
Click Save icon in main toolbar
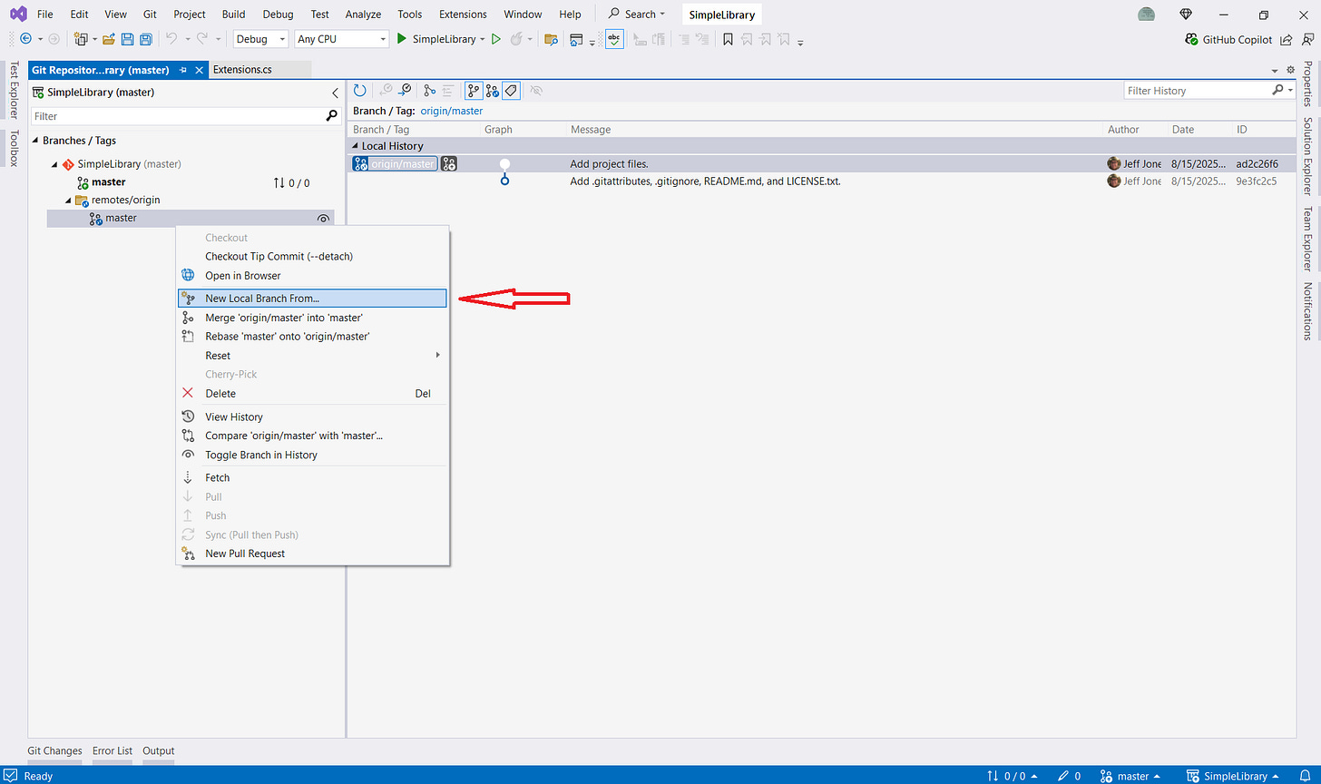click(127, 39)
